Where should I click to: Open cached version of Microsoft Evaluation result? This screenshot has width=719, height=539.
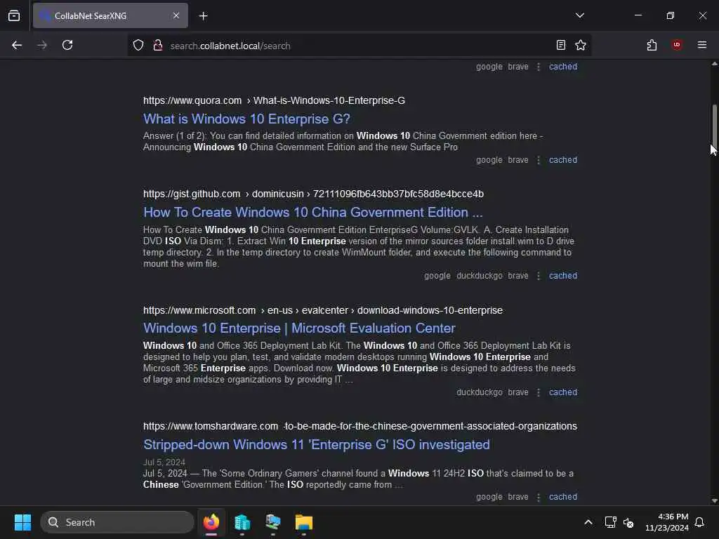tap(563, 392)
